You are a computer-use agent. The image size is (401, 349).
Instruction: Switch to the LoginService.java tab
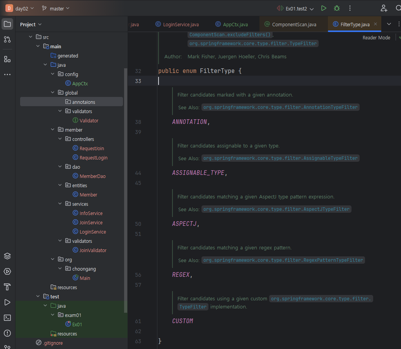(x=181, y=24)
